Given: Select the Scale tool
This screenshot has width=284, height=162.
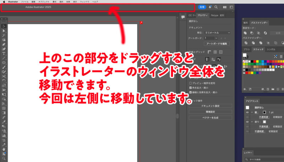Looking at the screenshot, I should [x=4, y=85].
